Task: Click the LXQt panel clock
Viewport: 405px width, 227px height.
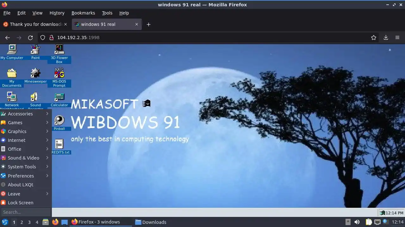Action: [398, 222]
